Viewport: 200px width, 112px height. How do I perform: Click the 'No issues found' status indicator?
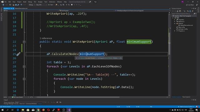point(17,97)
